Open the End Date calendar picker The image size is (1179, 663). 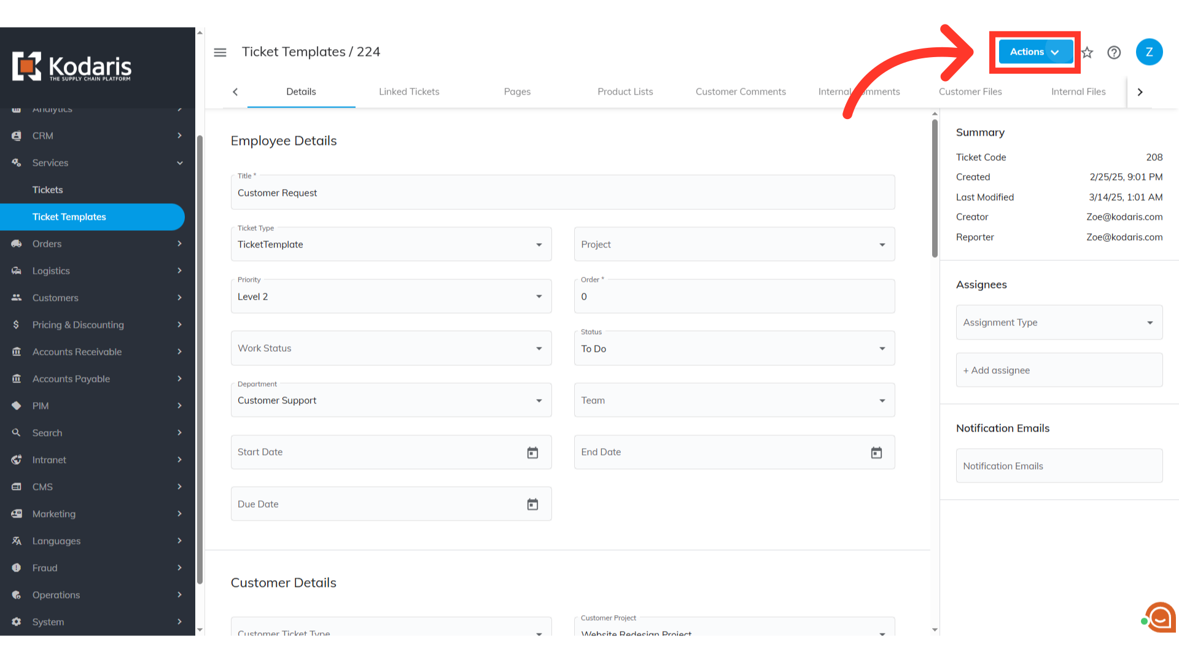pos(876,452)
